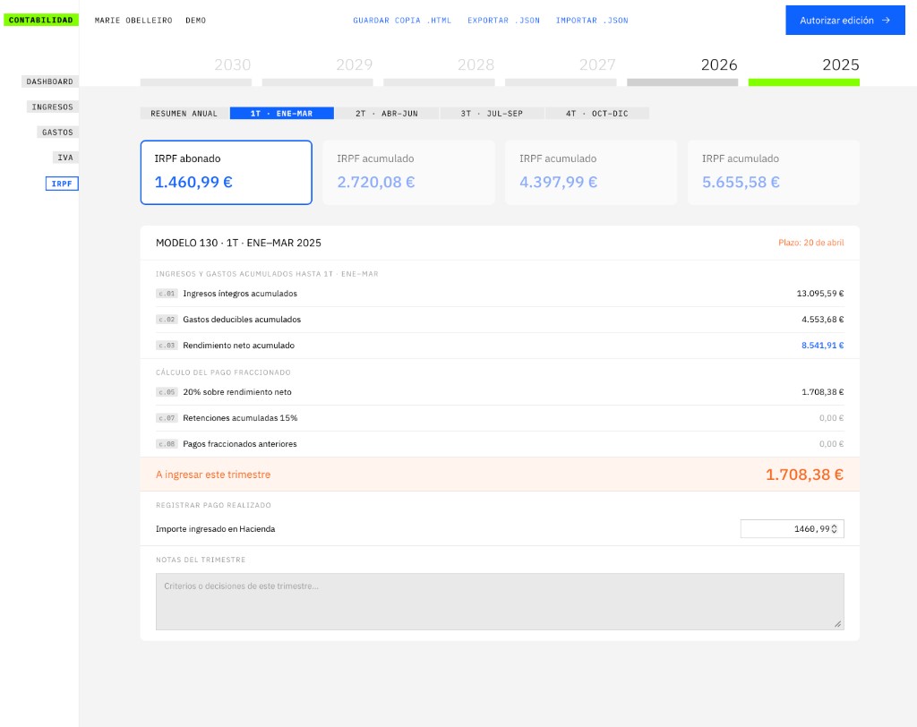Click MARIE OBELLEIRO name in header

click(x=133, y=21)
